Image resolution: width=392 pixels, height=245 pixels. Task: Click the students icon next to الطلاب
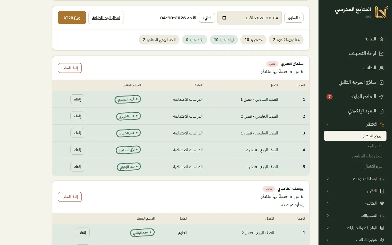381,68
